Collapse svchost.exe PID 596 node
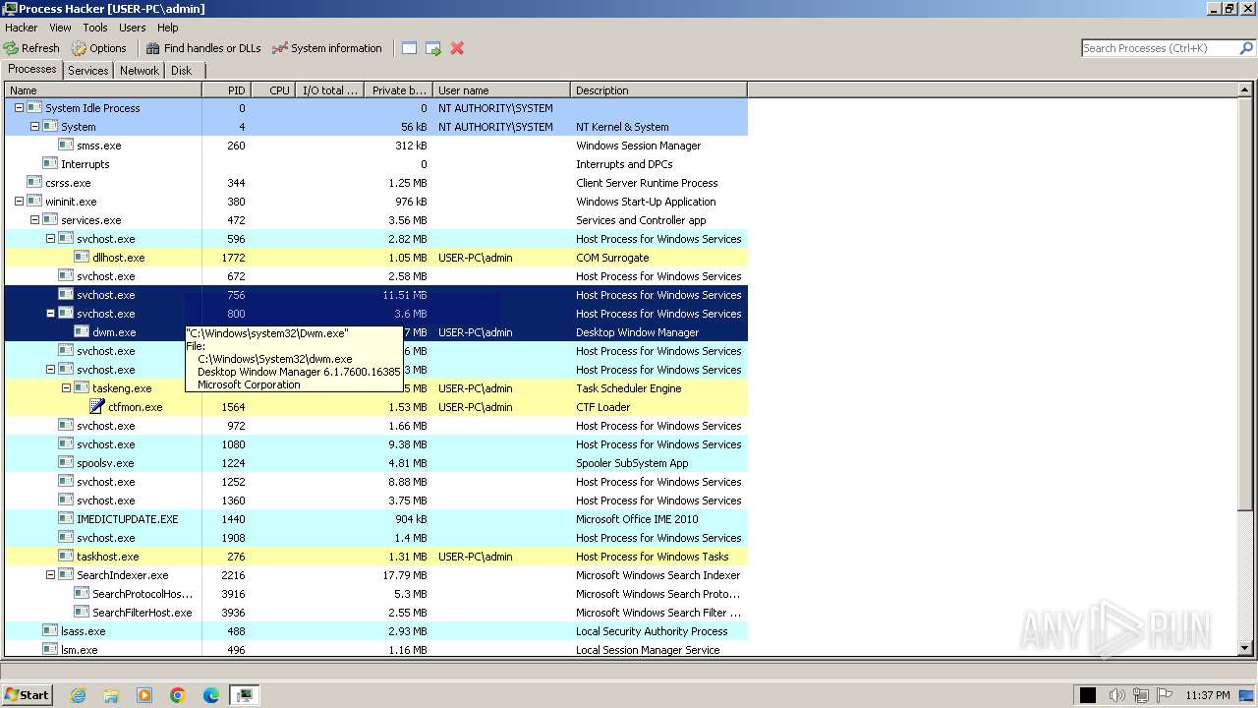 point(50,239)
